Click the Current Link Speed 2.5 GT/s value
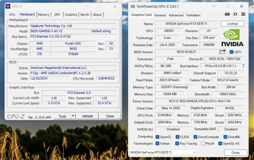This screenshot has width=254, height=160. [54, 103]
